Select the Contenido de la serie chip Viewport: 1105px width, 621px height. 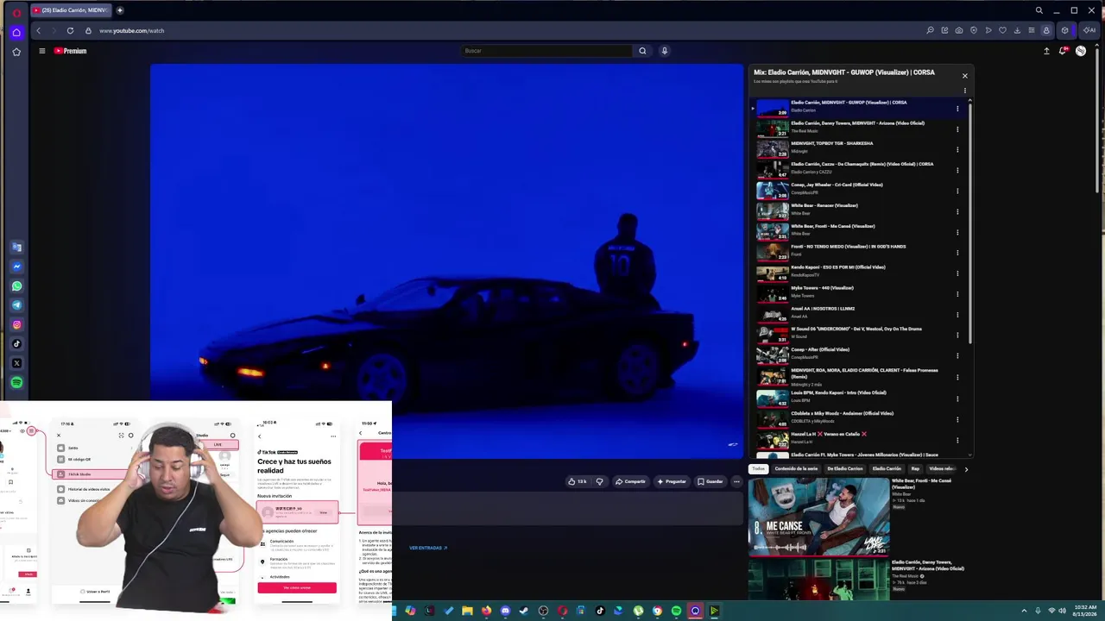(x=796, y=469)
